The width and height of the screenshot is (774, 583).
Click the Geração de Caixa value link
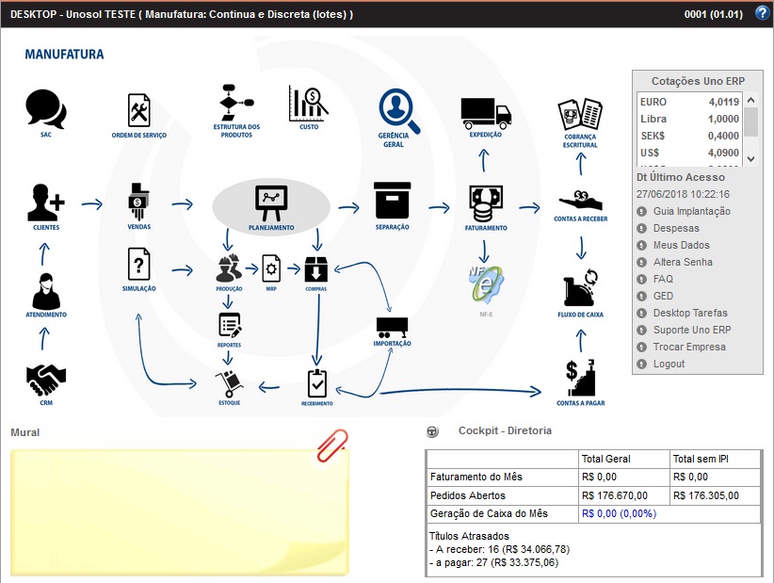tap(619, 513)
